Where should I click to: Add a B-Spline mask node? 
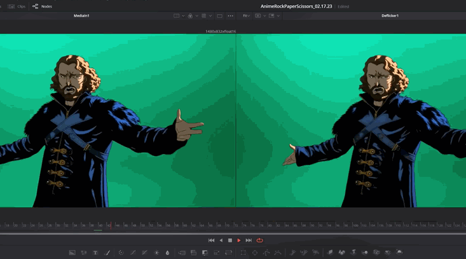[278, 253]
